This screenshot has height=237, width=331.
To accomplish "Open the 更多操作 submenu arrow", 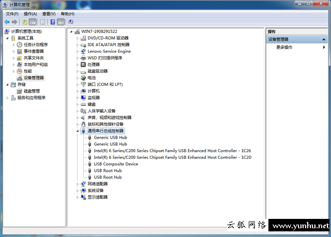I will tap(324, 47).
